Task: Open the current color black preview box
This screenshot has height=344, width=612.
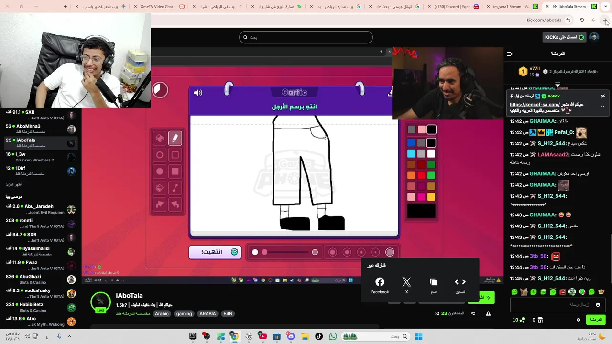Action: [421, 211]
